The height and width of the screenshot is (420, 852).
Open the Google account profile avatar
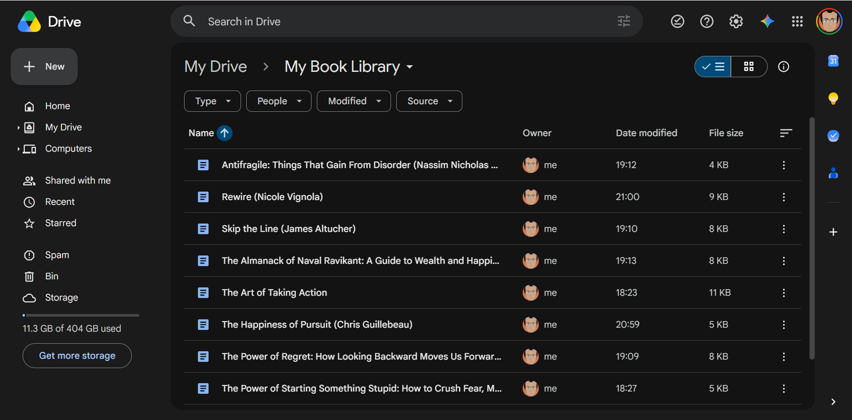click(x=829, y=21)
